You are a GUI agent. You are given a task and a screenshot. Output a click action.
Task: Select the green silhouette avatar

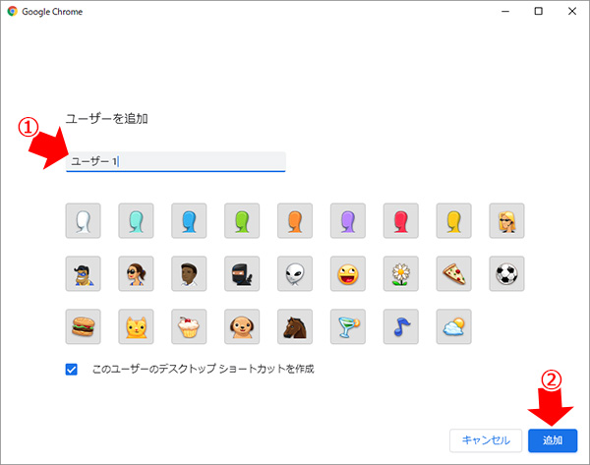tap(242, 221)
